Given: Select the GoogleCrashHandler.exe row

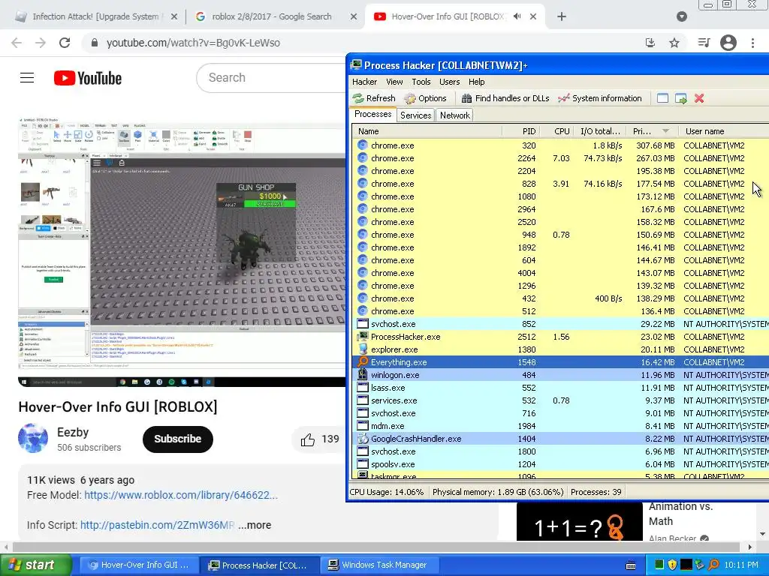Looking at the screenshot, I should point(560,438).
